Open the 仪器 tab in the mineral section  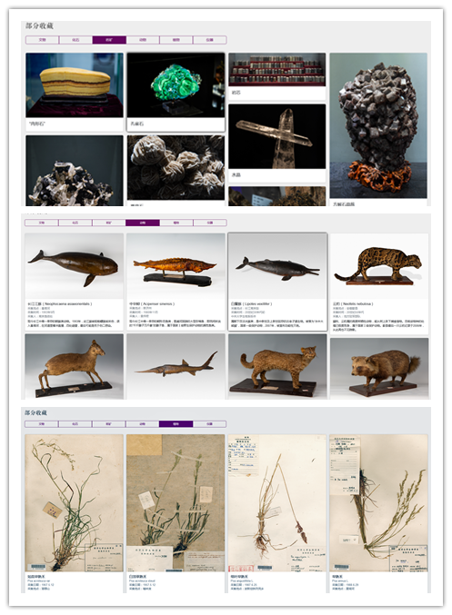click(209, 40)
